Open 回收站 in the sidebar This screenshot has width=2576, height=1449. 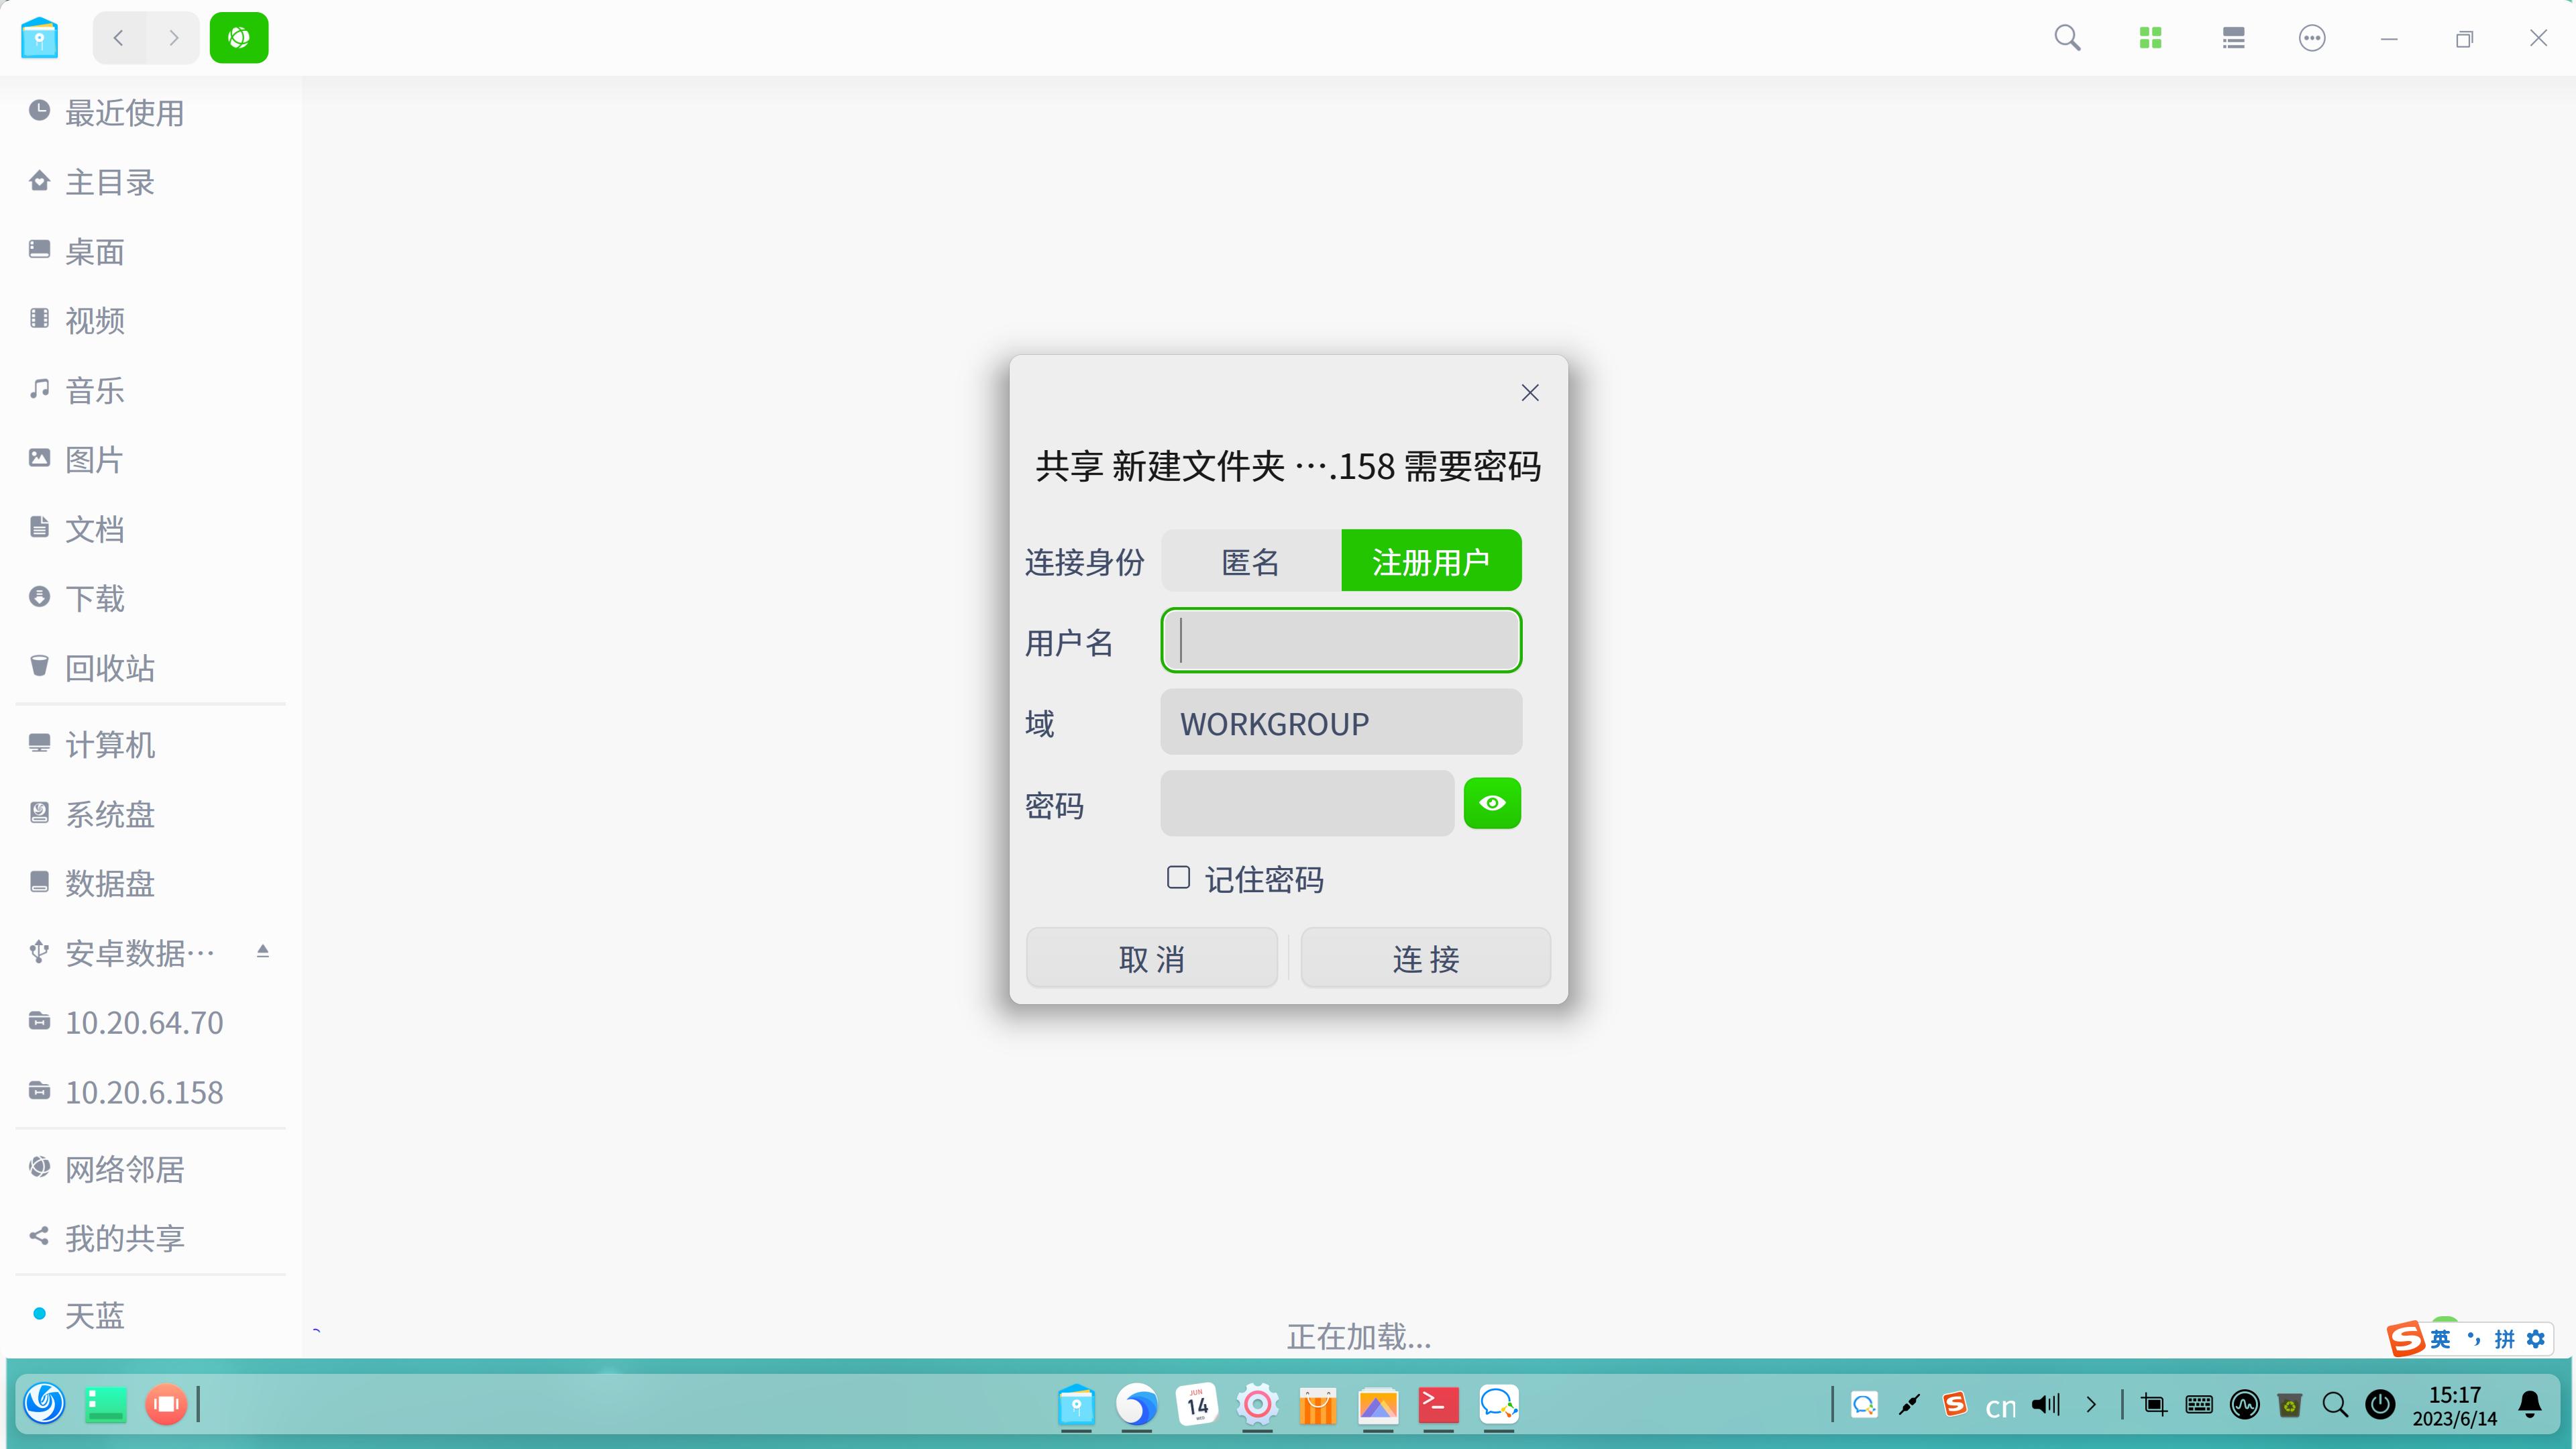151,667
